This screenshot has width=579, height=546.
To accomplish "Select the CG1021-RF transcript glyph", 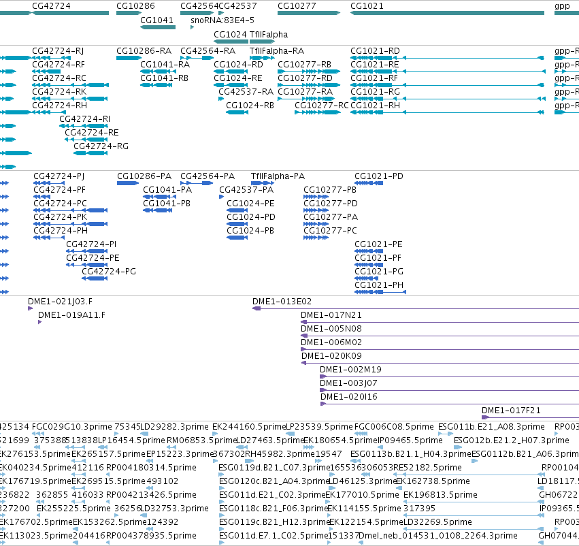I will click(447, 85).
